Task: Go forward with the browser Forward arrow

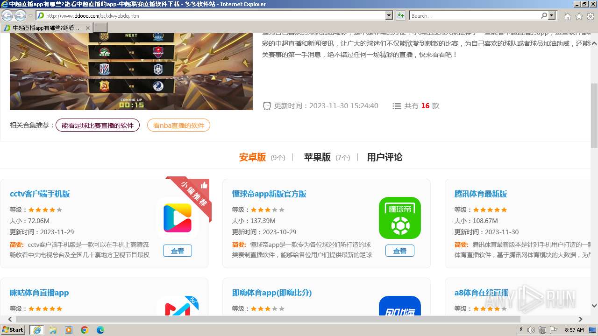Action: click(x=20, y=15)
